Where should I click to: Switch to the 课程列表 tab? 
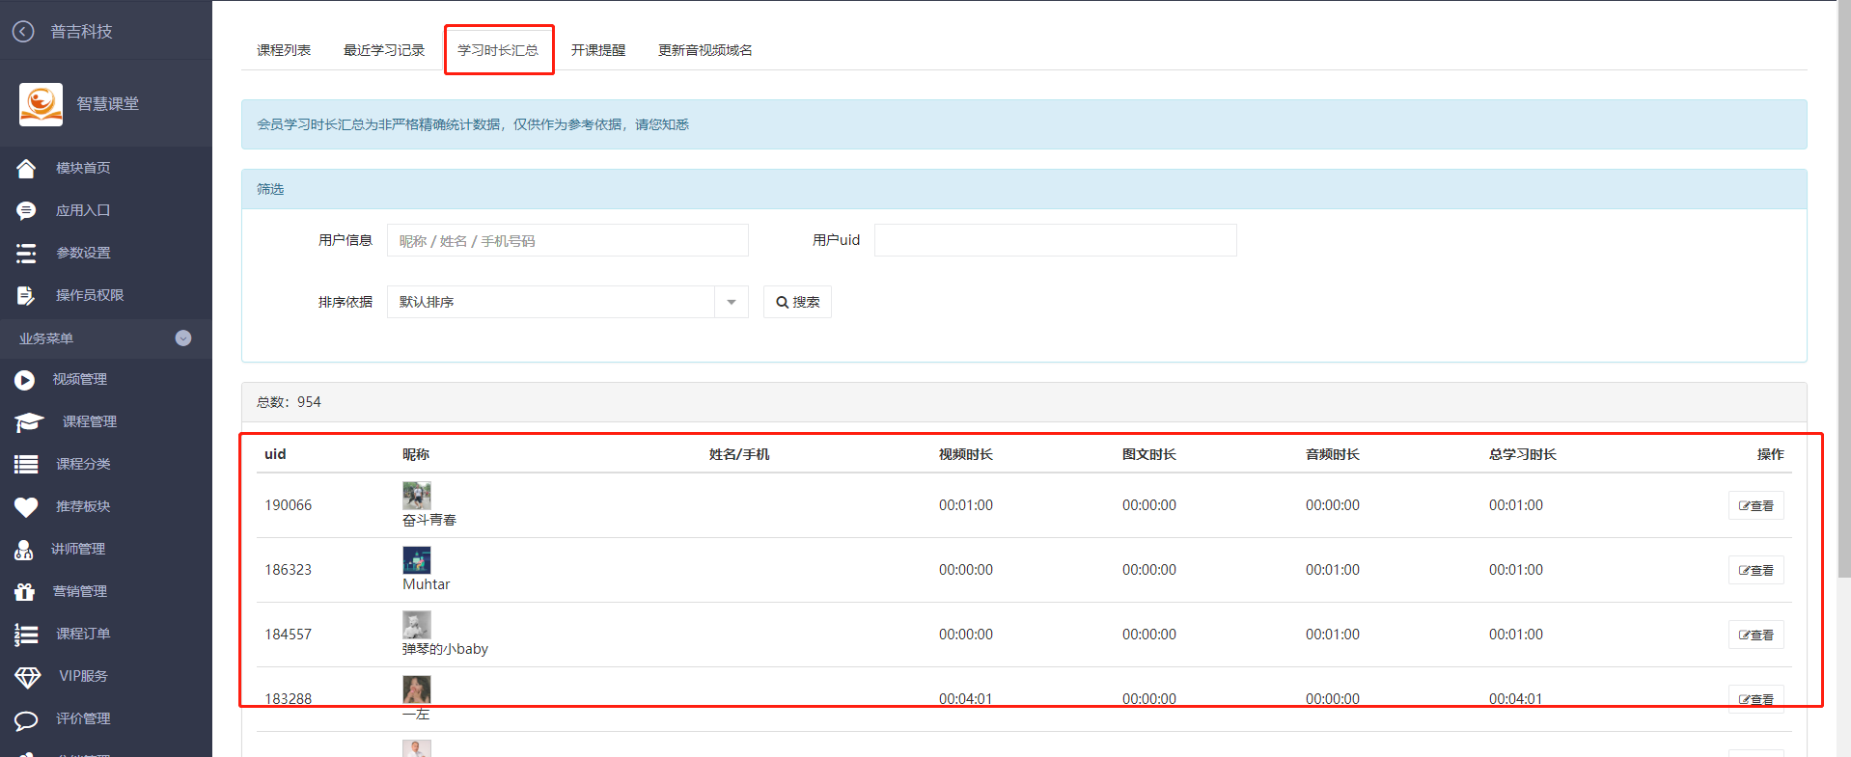pyautogui.click(x=284, y=50)
